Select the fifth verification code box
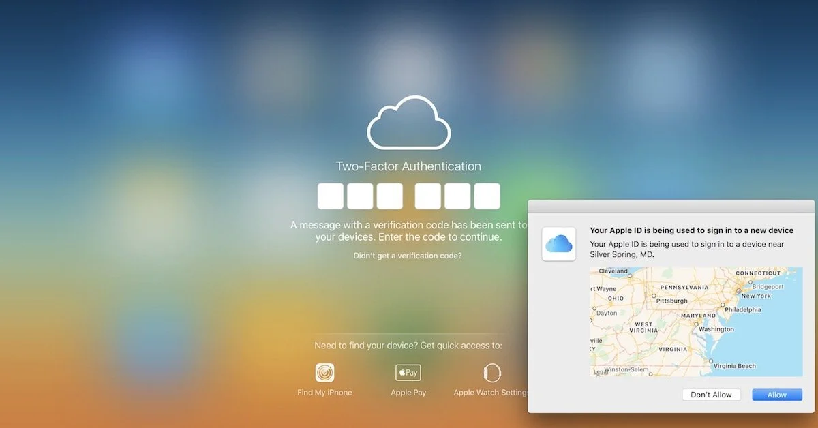Screen dimensions: 818x428 457,196
